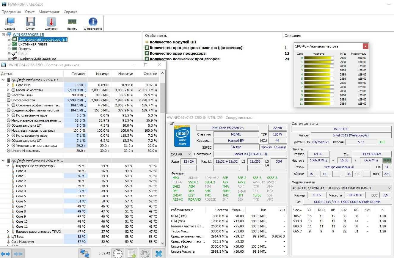Image resolution: width=394 pixels, height=258 pixels.
Task: Click the ЦП Весь thermometer icon
Action: (9, 237)
